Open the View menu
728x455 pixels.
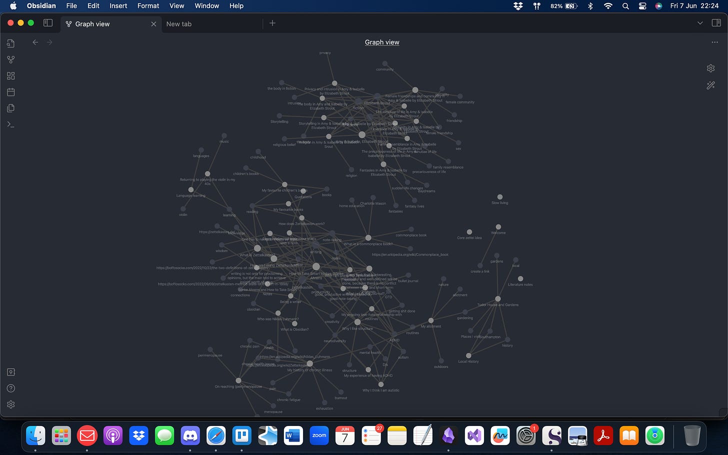click(x=177, y=6)
